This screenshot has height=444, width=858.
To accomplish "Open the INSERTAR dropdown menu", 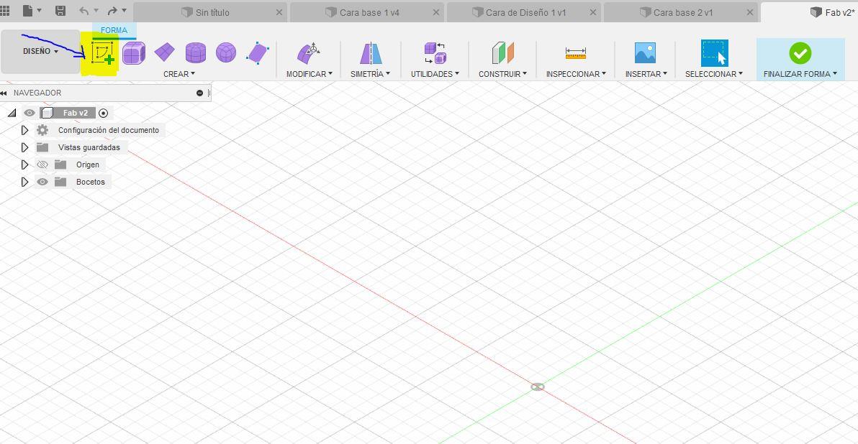I will [x=646, y=74].
